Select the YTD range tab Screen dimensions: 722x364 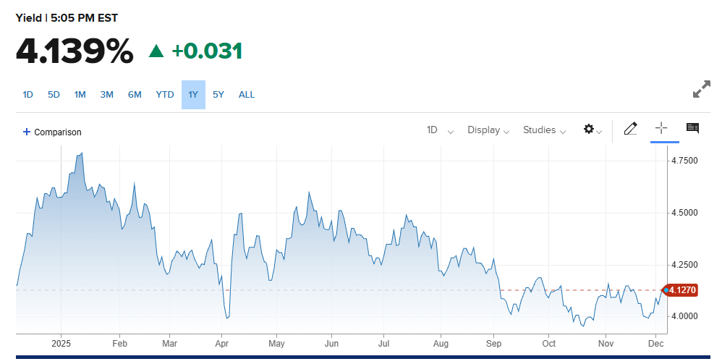[165, 95]
